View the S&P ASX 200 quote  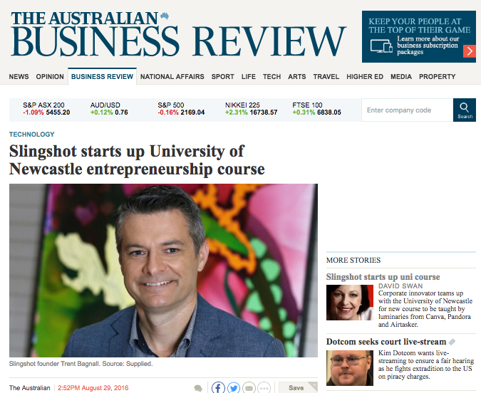click(x=46, y=109)
